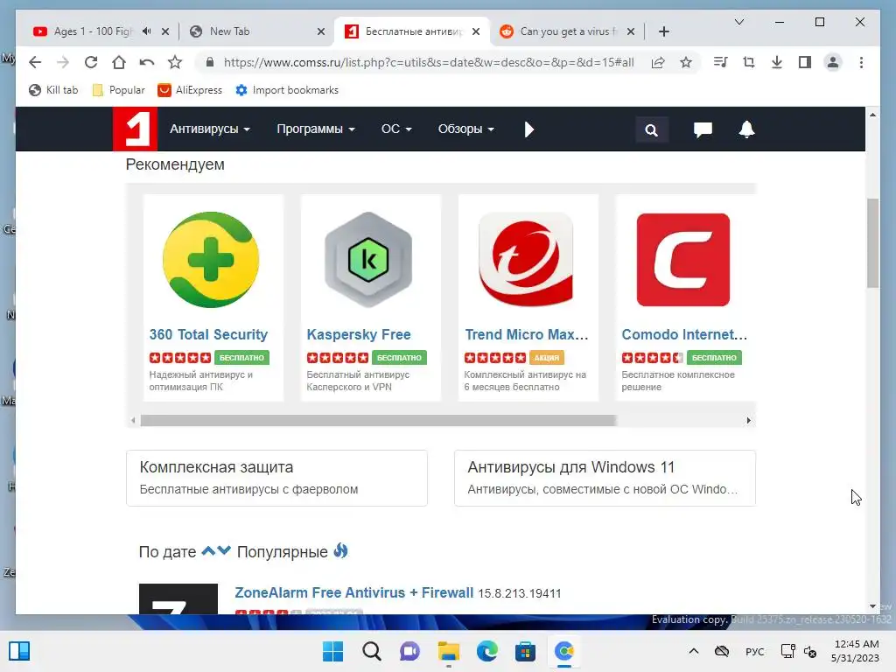Screen dimensions: 896x672
Task: Click the page vertical scrollbar thumb
Action: click(x=872, y=243)
